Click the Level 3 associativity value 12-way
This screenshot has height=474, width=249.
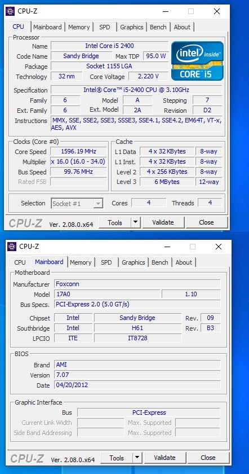[208, 182]
